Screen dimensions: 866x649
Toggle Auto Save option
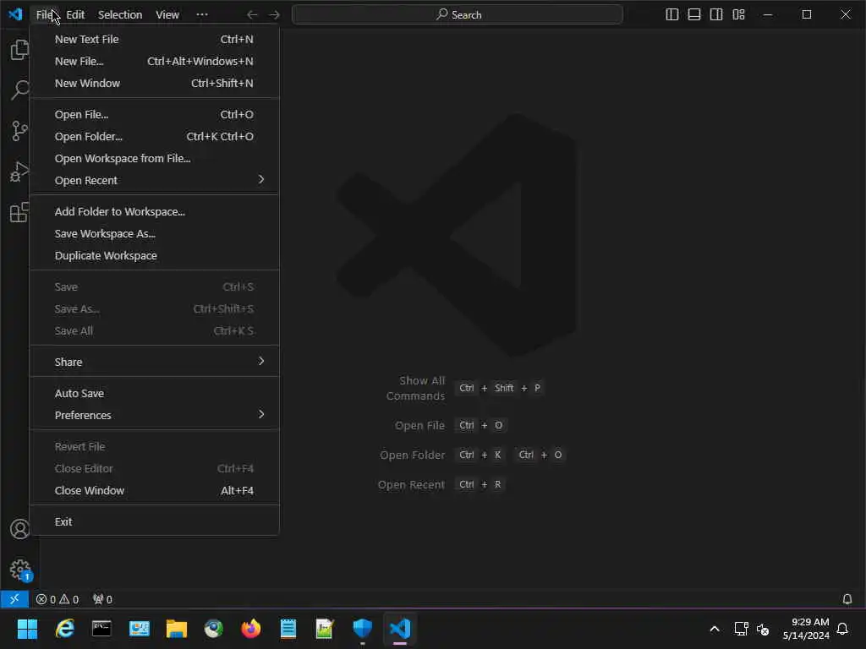pos(154,393)
